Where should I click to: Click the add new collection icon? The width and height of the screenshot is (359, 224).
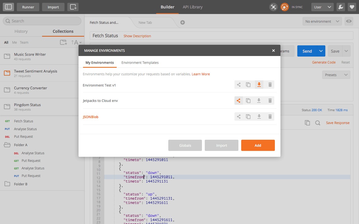pyautogui.click(x=64, y=43)
